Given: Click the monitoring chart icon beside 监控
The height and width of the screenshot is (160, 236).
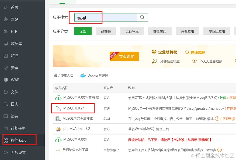Looking at the screenshot, I should pyautogui.click(x=6, y=56).
